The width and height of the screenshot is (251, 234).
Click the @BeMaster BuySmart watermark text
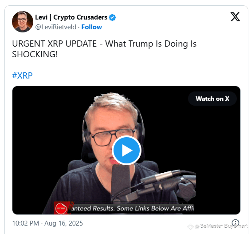point(221,226)
